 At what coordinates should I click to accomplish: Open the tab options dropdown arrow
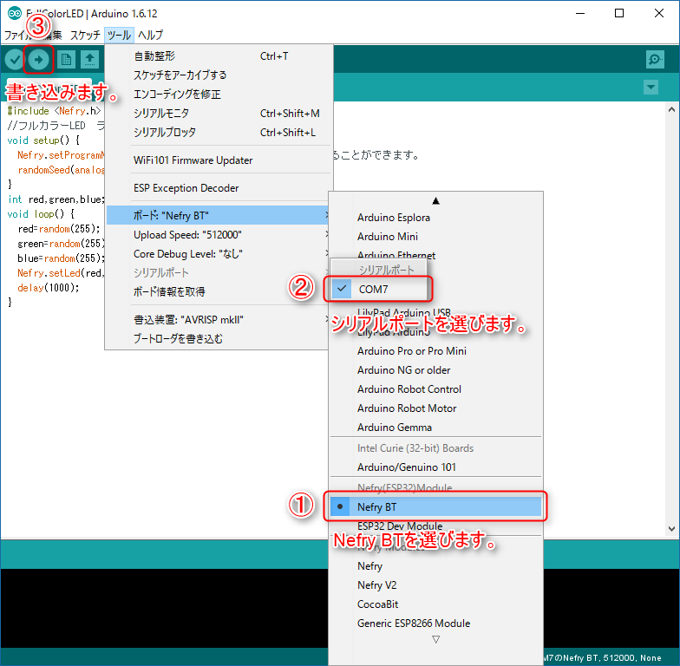coord(651,87)
